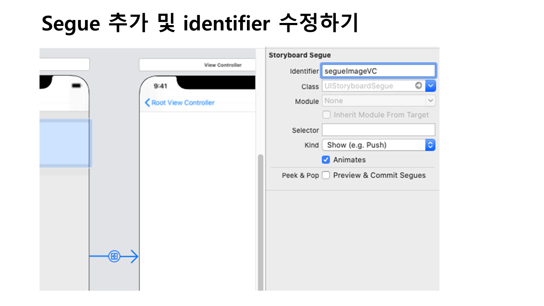Click the Class field jump arrow icon
The height and width of the screenshot is (306, 544).
tap(419, 86)
